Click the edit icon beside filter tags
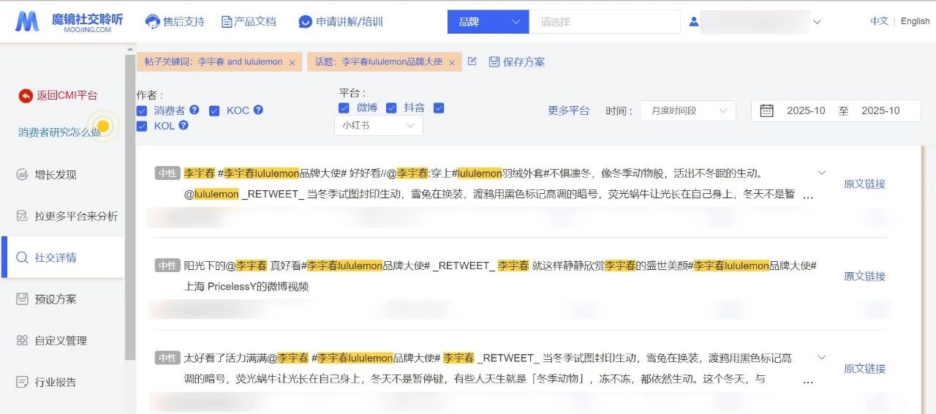Viewport: 936px width, 414px height. click(472, 61)
